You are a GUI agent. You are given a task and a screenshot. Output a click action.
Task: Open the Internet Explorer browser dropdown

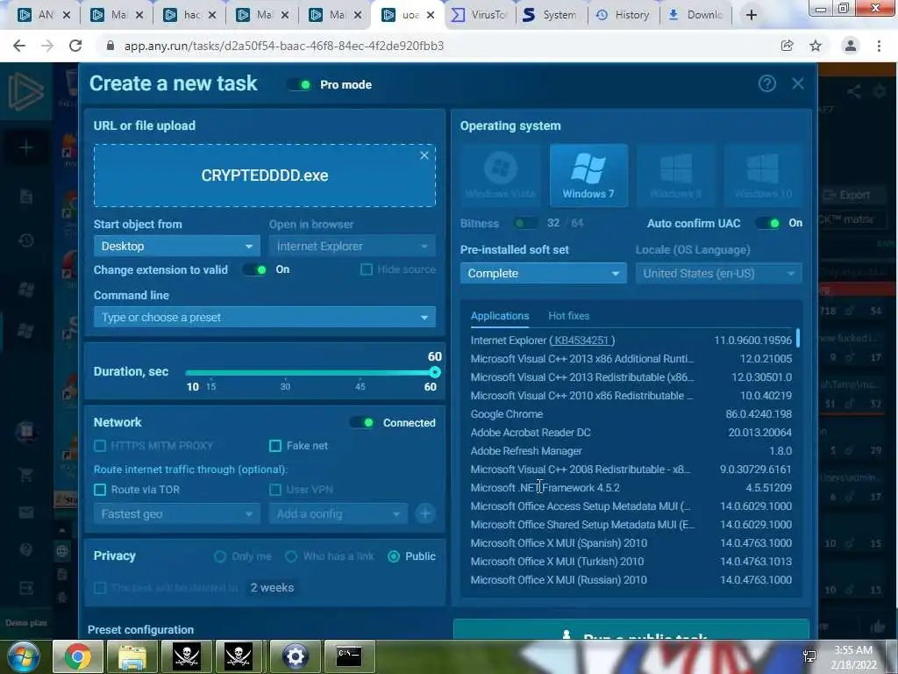(353, 246)
